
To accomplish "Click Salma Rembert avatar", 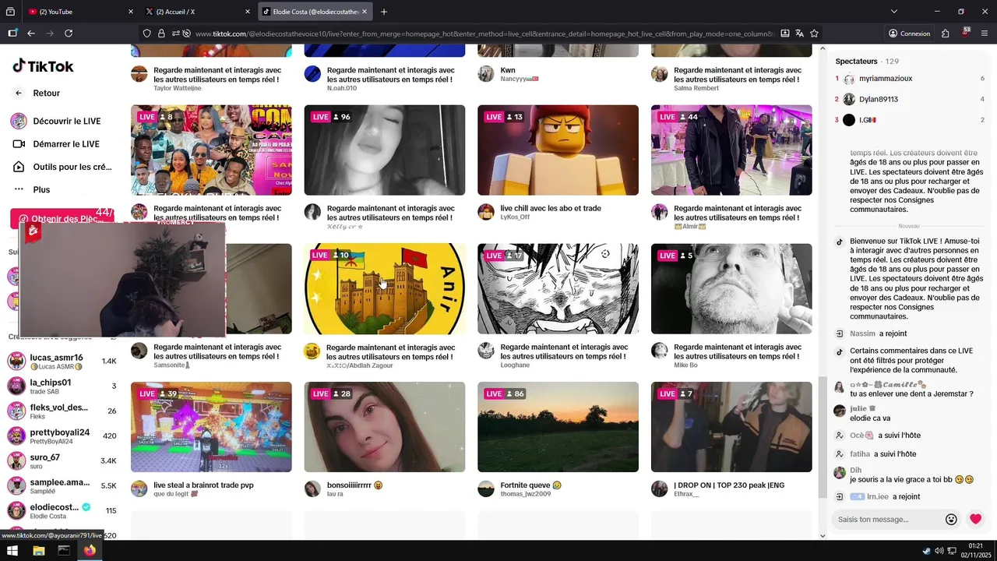I will click(660, 74).
